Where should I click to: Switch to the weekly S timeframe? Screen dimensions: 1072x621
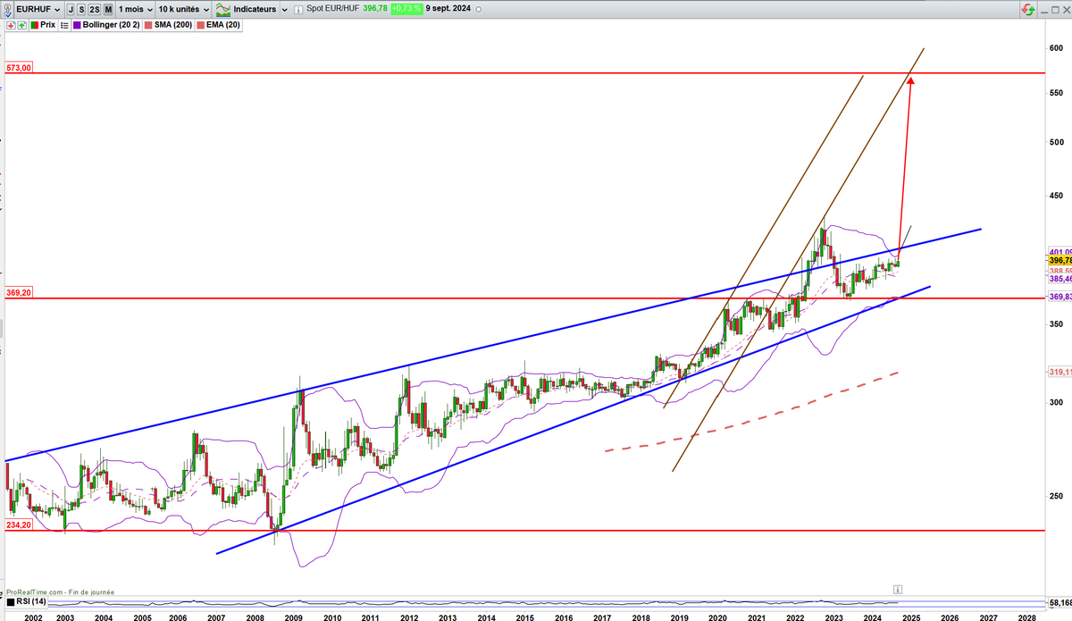82,9
